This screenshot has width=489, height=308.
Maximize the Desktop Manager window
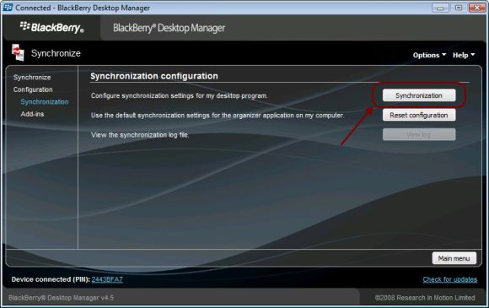tap(459, 8)
